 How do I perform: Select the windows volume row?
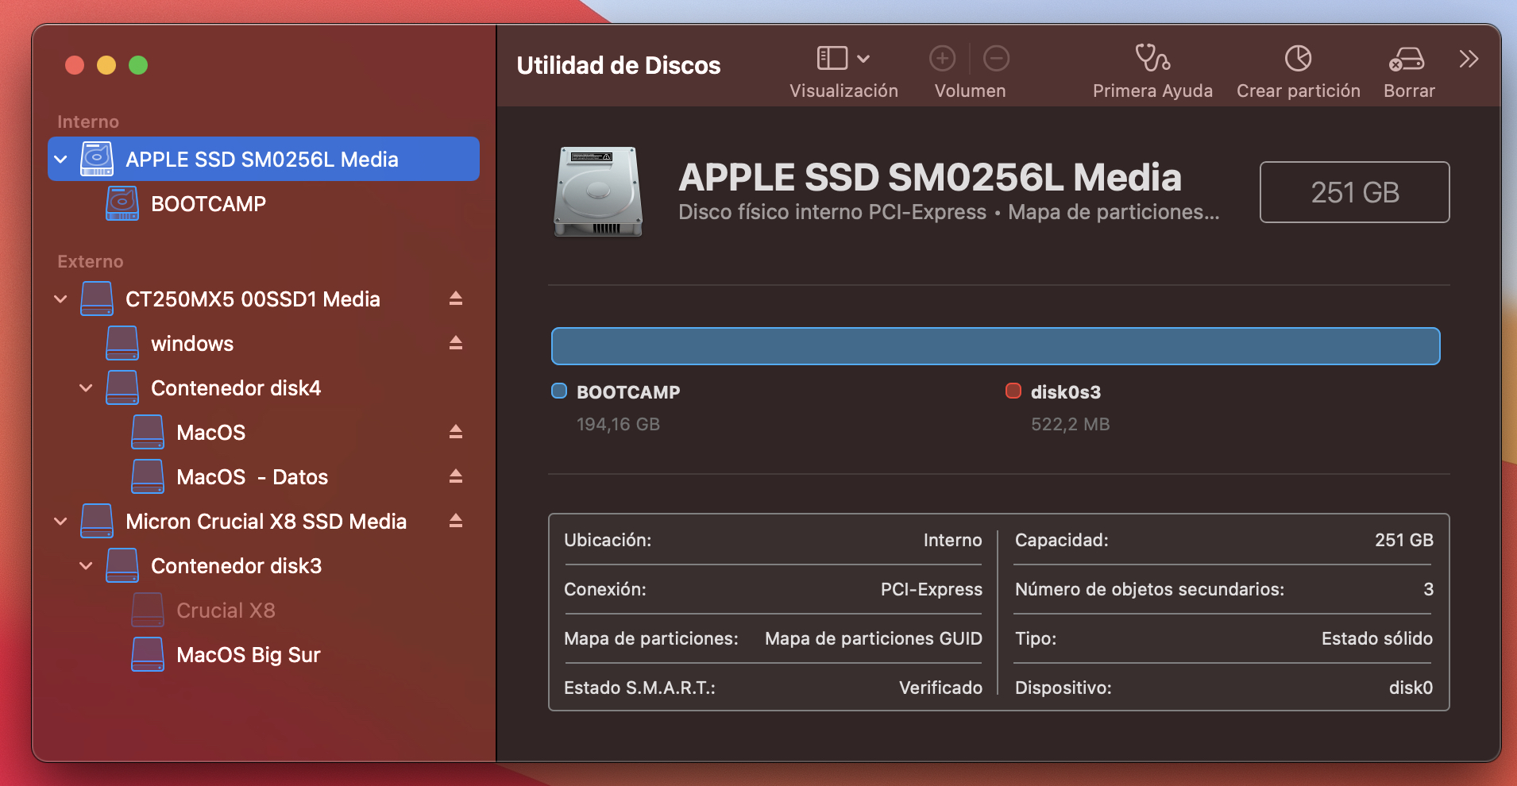coord(264,343)
